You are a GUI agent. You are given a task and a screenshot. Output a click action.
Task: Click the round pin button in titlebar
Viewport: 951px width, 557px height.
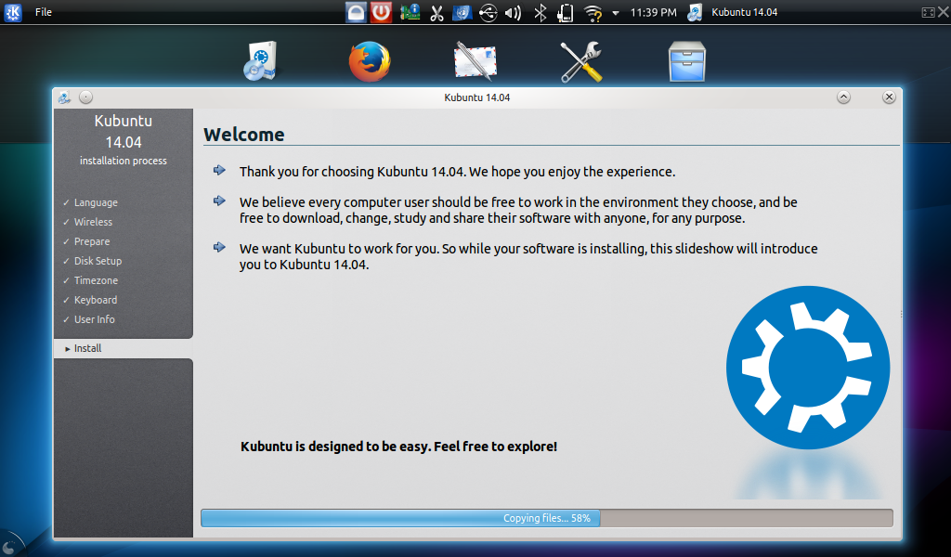pyautogui.click(x=86, y=97)
